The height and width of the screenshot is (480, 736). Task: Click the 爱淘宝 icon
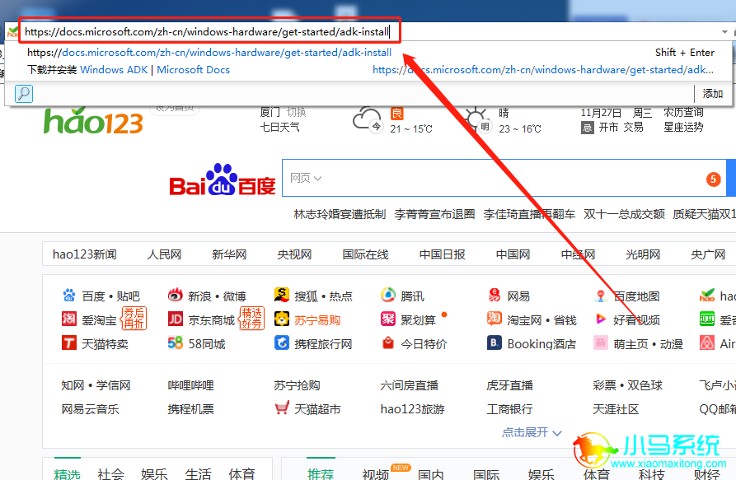[x=69, y=319]
